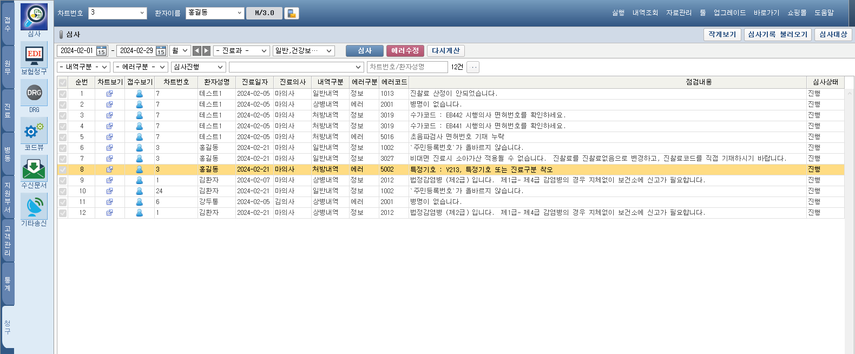Viewport: 855px width, 354px height.
Task: Open the 자료관리 menu
Action: pos(679,13)
